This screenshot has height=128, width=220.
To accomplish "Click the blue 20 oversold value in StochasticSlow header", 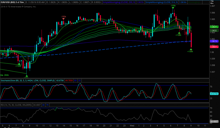I will pos(80,81).
